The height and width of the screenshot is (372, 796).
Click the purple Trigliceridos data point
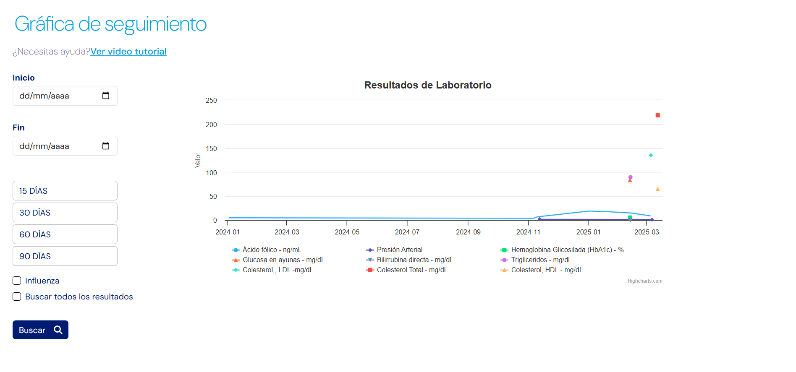tap(630, 177)
